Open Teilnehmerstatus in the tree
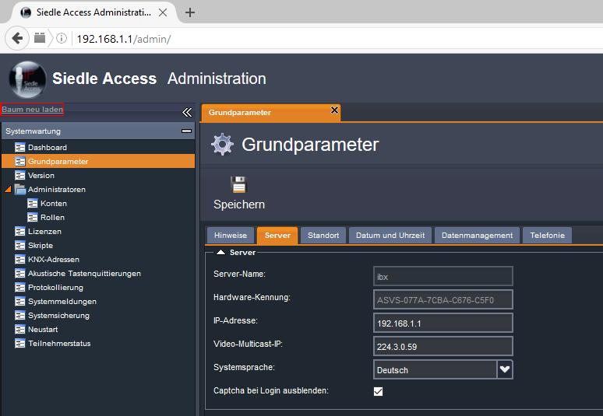Screen dimensions: 603x416 pos(59,344)
